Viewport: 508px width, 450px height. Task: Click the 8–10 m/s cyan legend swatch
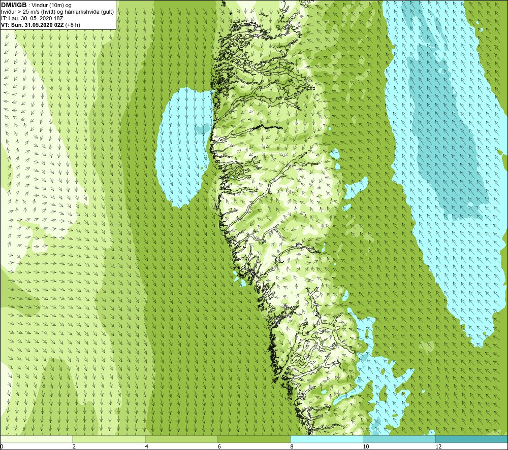coord(326,439)
